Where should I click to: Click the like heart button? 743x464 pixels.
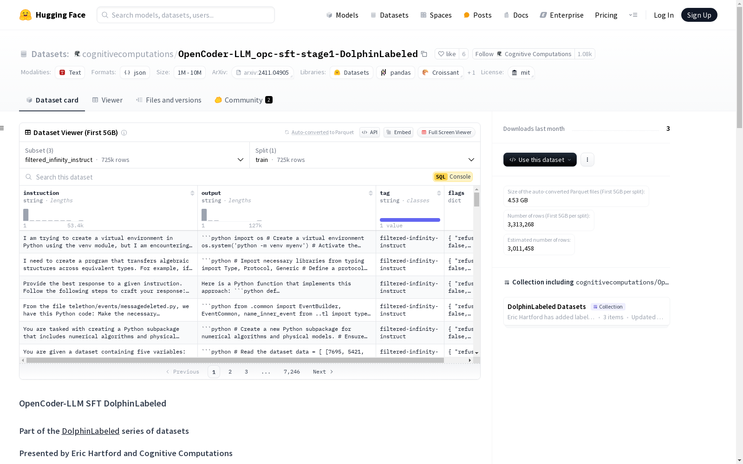447,54
